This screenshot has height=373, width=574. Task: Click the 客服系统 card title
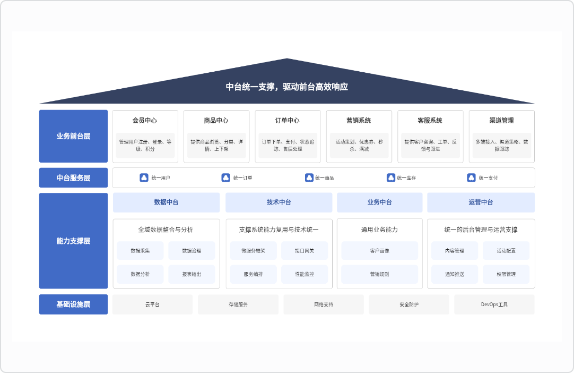point(431,121)
